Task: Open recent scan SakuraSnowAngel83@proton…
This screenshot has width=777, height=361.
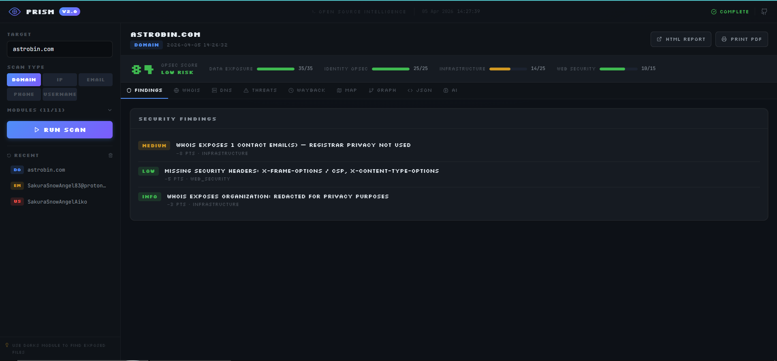Action: point(60,186)
